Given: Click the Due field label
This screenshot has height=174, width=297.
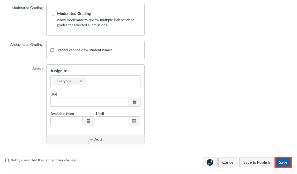Looking at the screenshot, I should (54, 94).
